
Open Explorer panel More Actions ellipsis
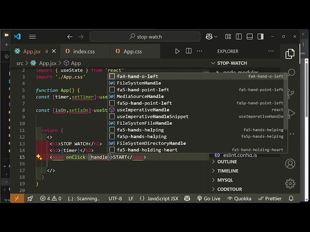tap(271, 51)
